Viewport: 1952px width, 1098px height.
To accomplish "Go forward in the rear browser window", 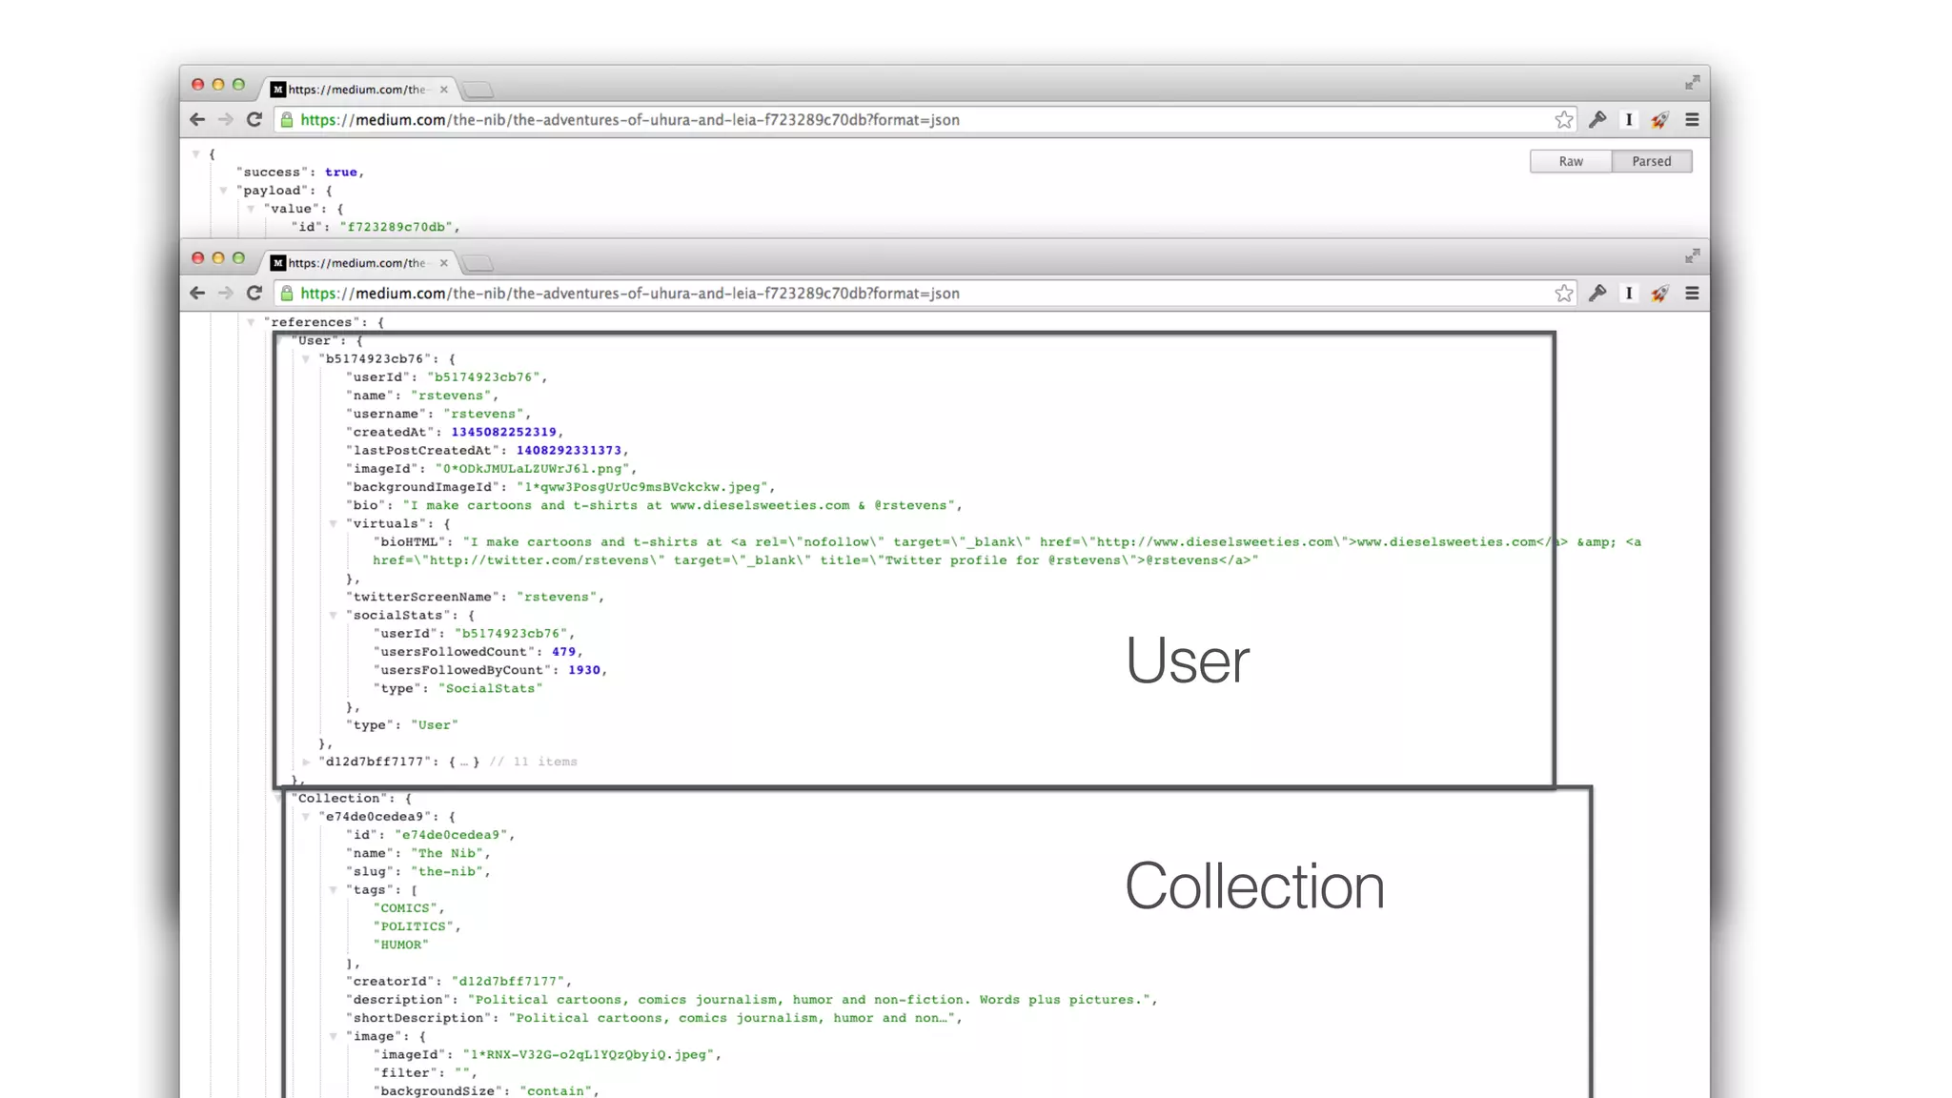I will 225,119.
